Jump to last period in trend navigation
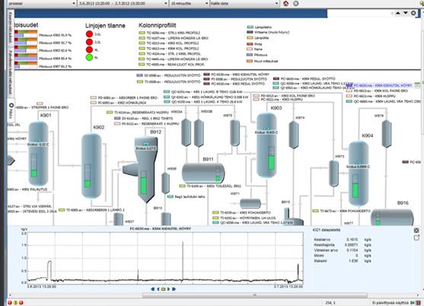 pos(174,289)
